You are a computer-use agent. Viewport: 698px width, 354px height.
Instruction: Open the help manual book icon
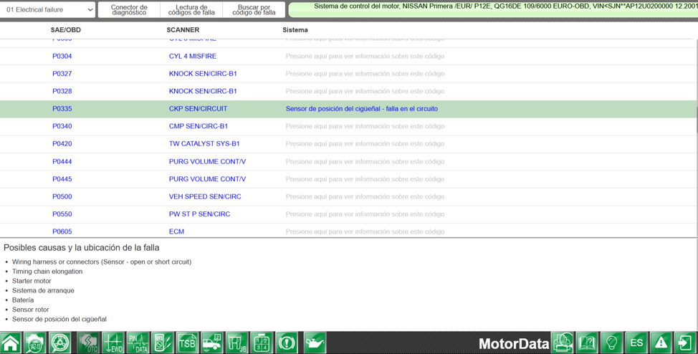(x=588, y=343)
